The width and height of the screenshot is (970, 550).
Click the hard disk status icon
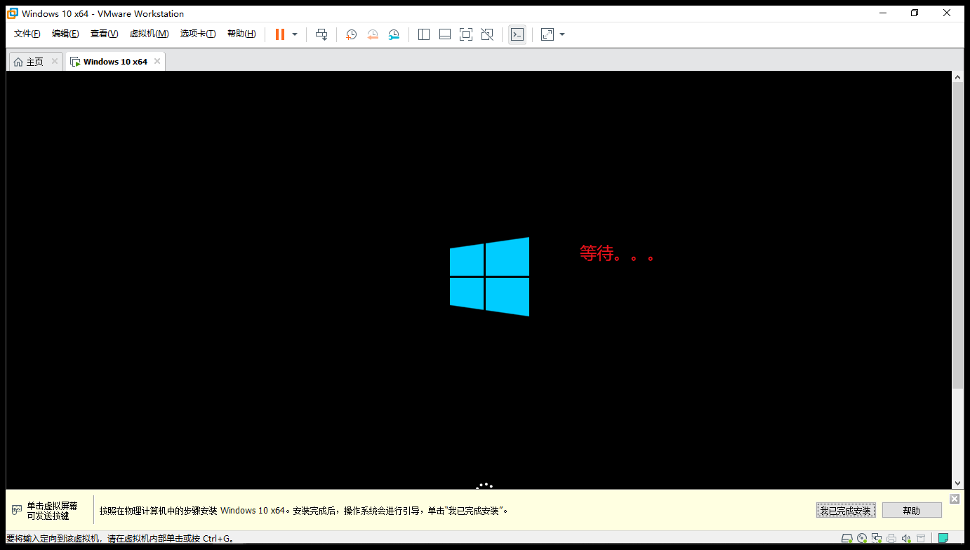pyautogui.click(x=847, y=539)
